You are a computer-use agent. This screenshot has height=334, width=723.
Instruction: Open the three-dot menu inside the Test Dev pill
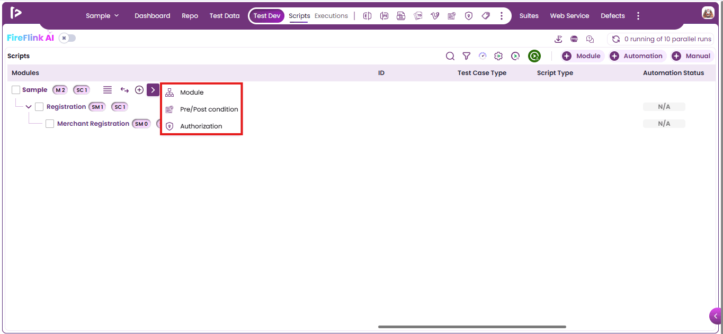(x=502, y=16)
